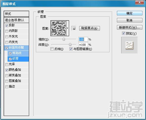Image resolution: width=146 pixels, height=120 pixels.
Task: Click the 取消 cancel button
Action: [130, 20]
